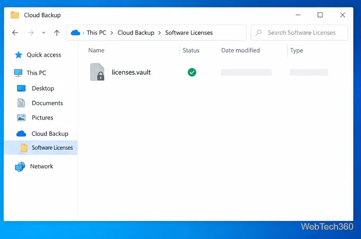Click the Software Licenses folder icon in sidebar
Viewport: 361px width, 239px height.
point(24,148)
